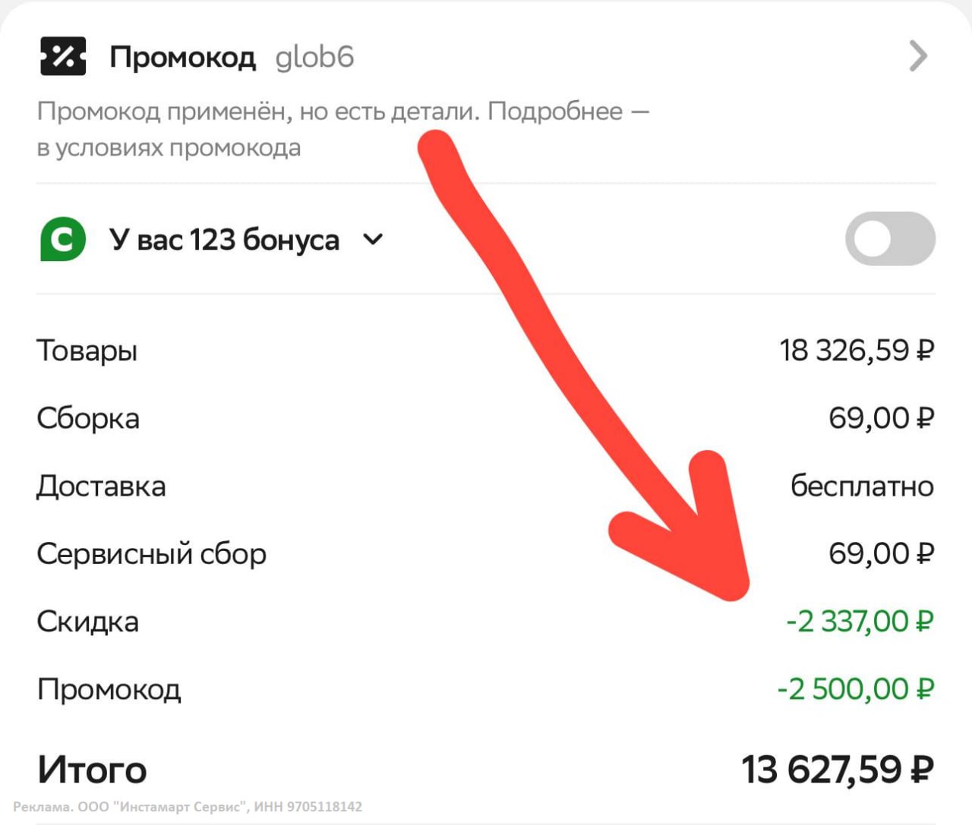Viewport: 972px width, 825px height.
Task: Click the "Итого" total amount 13 627,59 ₽
Action: pos(837,770)
